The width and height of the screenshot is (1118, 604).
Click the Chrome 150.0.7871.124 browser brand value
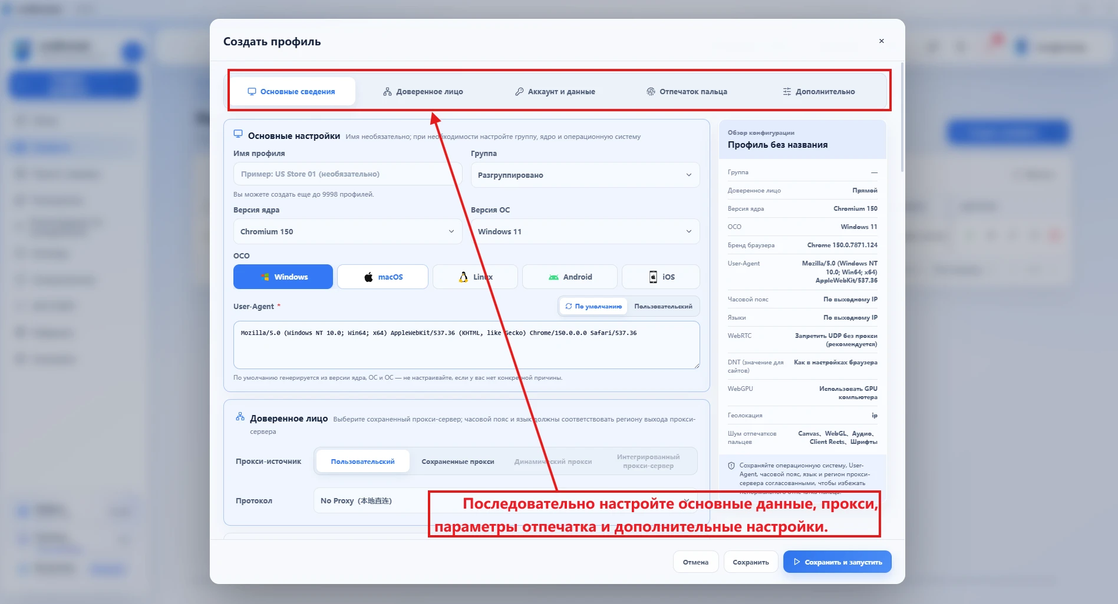coord(842,245)
